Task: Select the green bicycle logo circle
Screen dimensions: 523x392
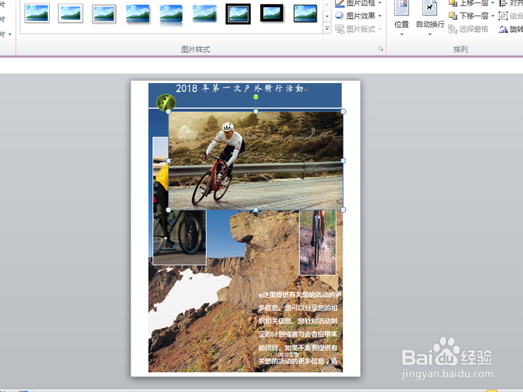Action: [x=166, y=103]
